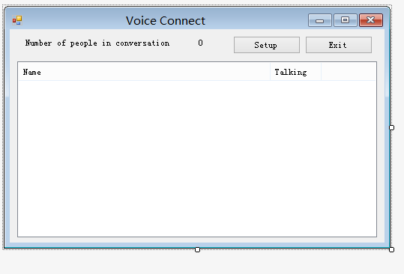
Task: Close the Voice Connect window
Action: click(371, 20)
